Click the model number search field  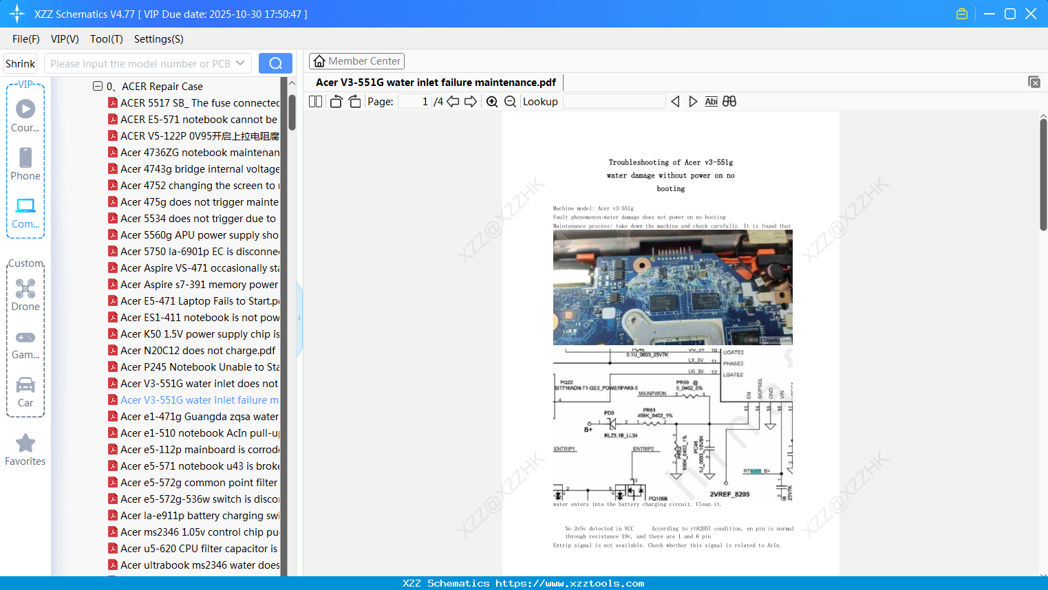click(x=140, y=63)
